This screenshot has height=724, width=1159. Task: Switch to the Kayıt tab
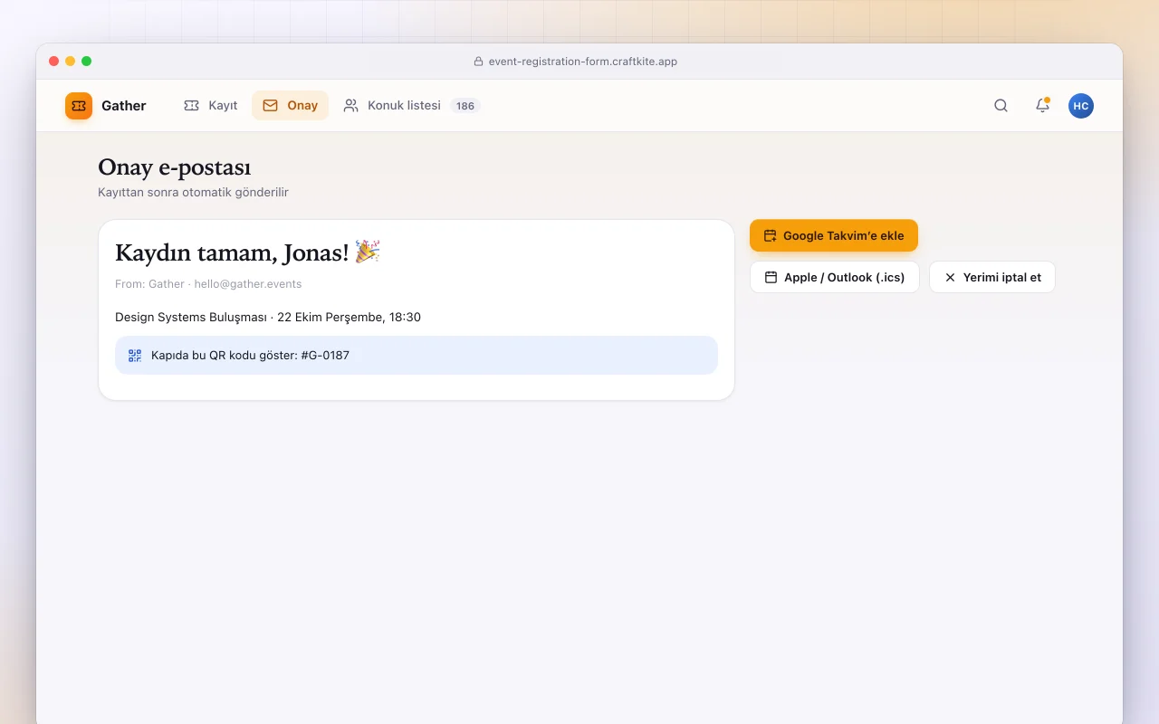click(210, 106)
